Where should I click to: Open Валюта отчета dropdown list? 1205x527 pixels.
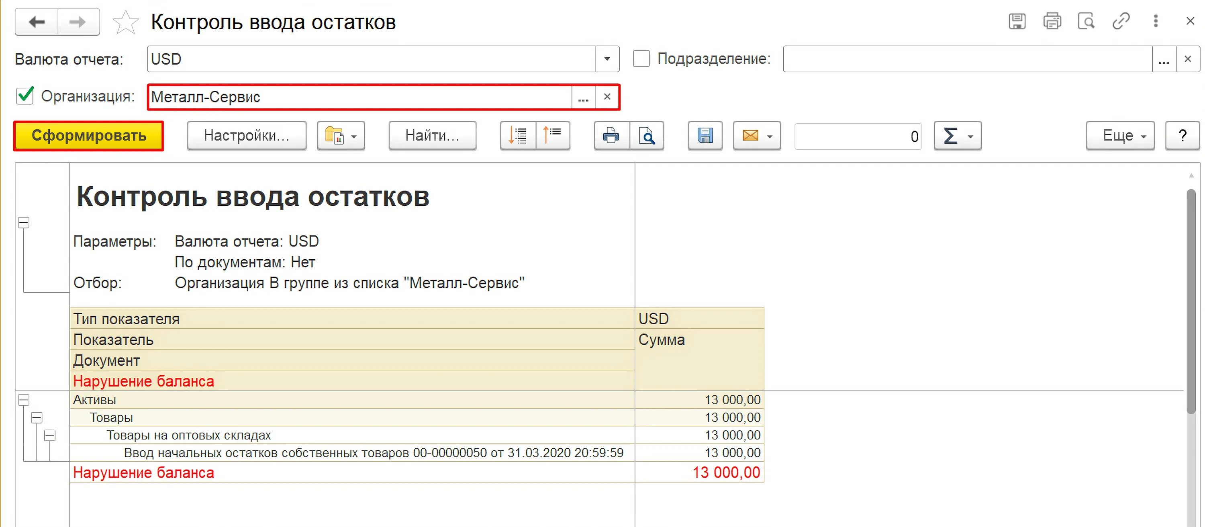click(607, 59)
